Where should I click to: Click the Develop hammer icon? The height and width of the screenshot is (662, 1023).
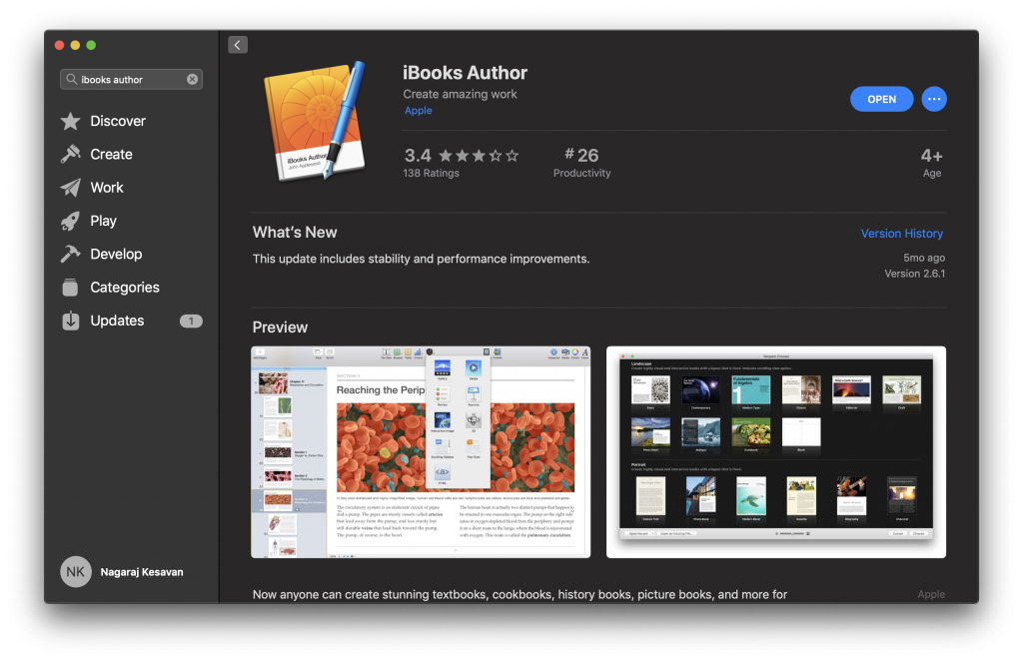(71, 255)
